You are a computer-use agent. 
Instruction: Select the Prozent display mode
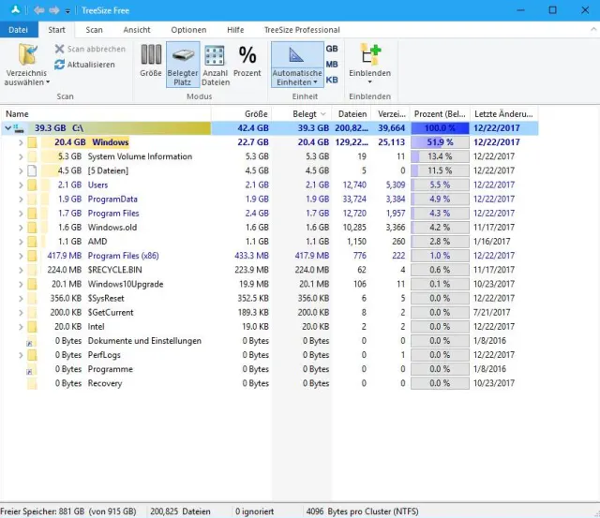click(x=247, y=62)
